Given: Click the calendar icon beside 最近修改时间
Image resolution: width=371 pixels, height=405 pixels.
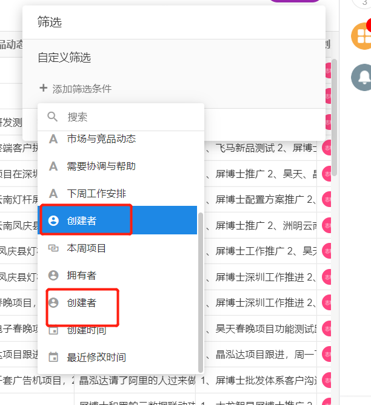Looking at the screenshot, I should [x=53, y=357].
